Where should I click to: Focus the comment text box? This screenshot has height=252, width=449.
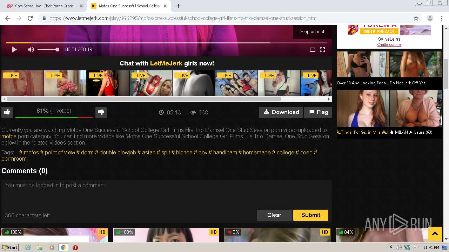[x=166, y=194]
